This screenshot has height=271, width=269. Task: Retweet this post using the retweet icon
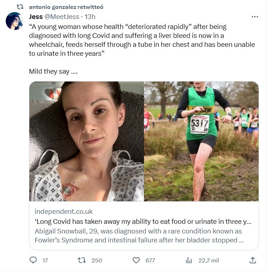(x=83, y=260)
